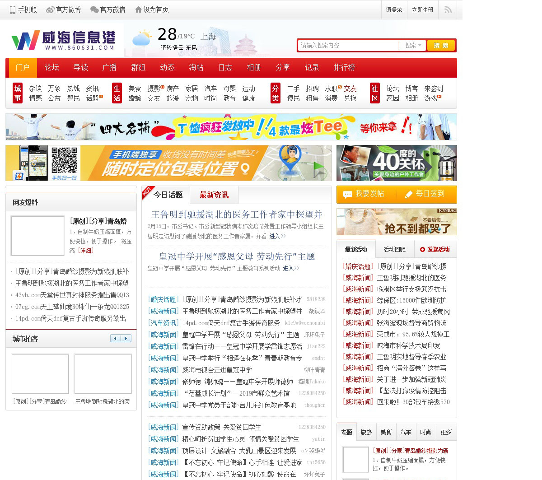
Task: Switch to the 活动回顾 tab
Action: pyautogui.click(x=394, y=249)
